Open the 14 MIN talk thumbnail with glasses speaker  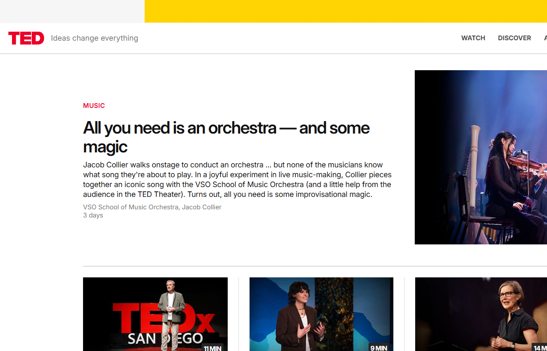pos(481,314)
